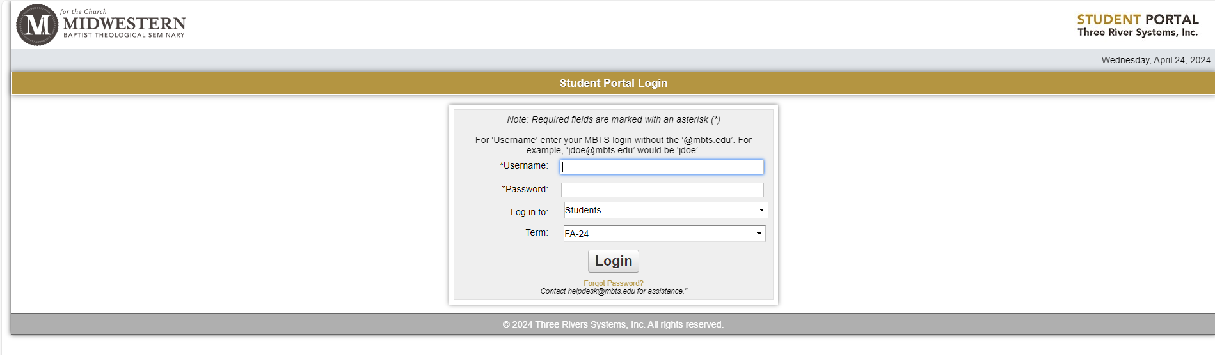
Task: Click the arrow on the Term selector
Action: coord(759,234)
